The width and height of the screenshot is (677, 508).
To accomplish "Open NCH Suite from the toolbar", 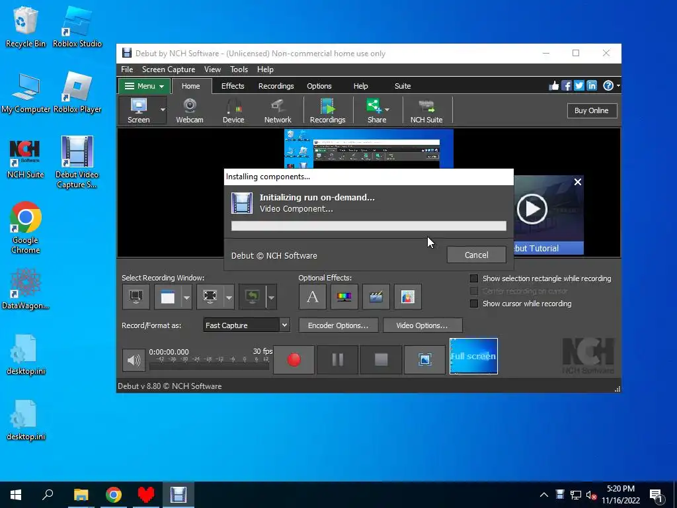I will point(426,110).
